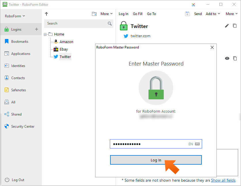Click Go To in the toolbar
Viewport: 241px width, 186px height.
pos(151,14)
